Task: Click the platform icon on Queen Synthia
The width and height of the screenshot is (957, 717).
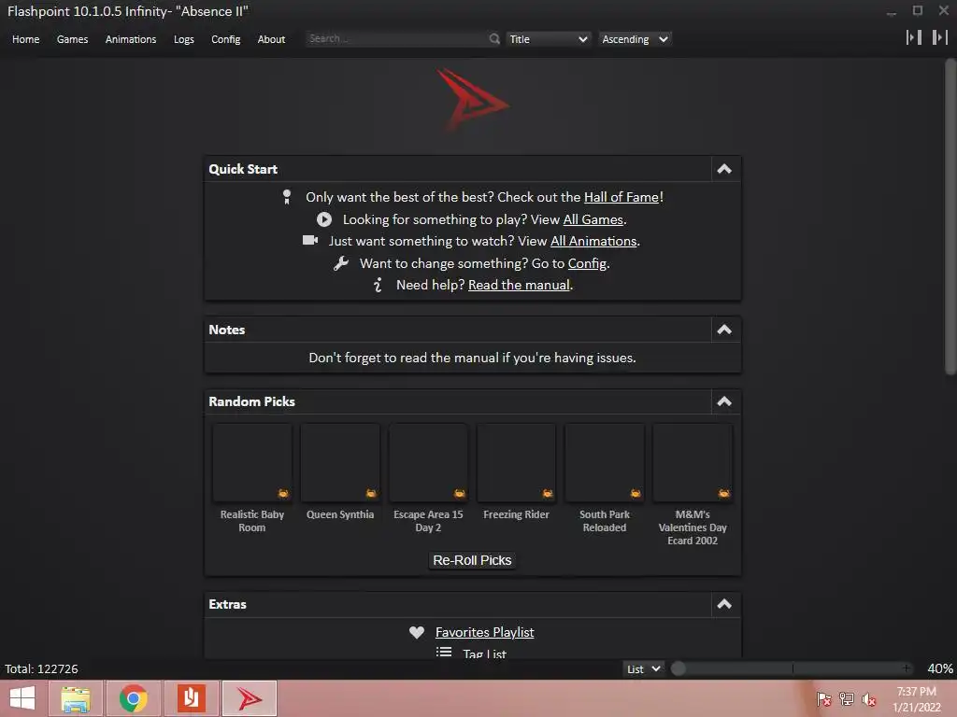Action: (371, 493)
